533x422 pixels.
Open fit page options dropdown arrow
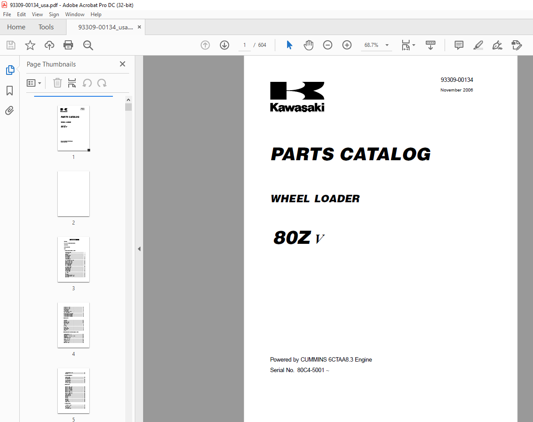pyautogui.click(x=414, y=45)
